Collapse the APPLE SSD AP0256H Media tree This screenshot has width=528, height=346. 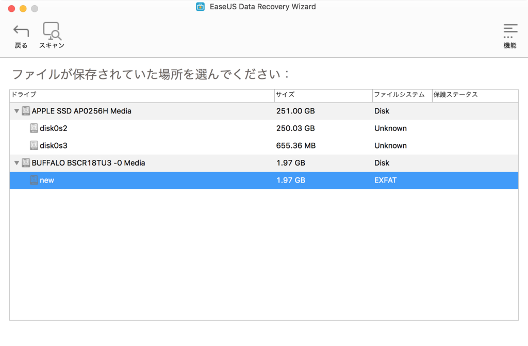tap(16, 111)
